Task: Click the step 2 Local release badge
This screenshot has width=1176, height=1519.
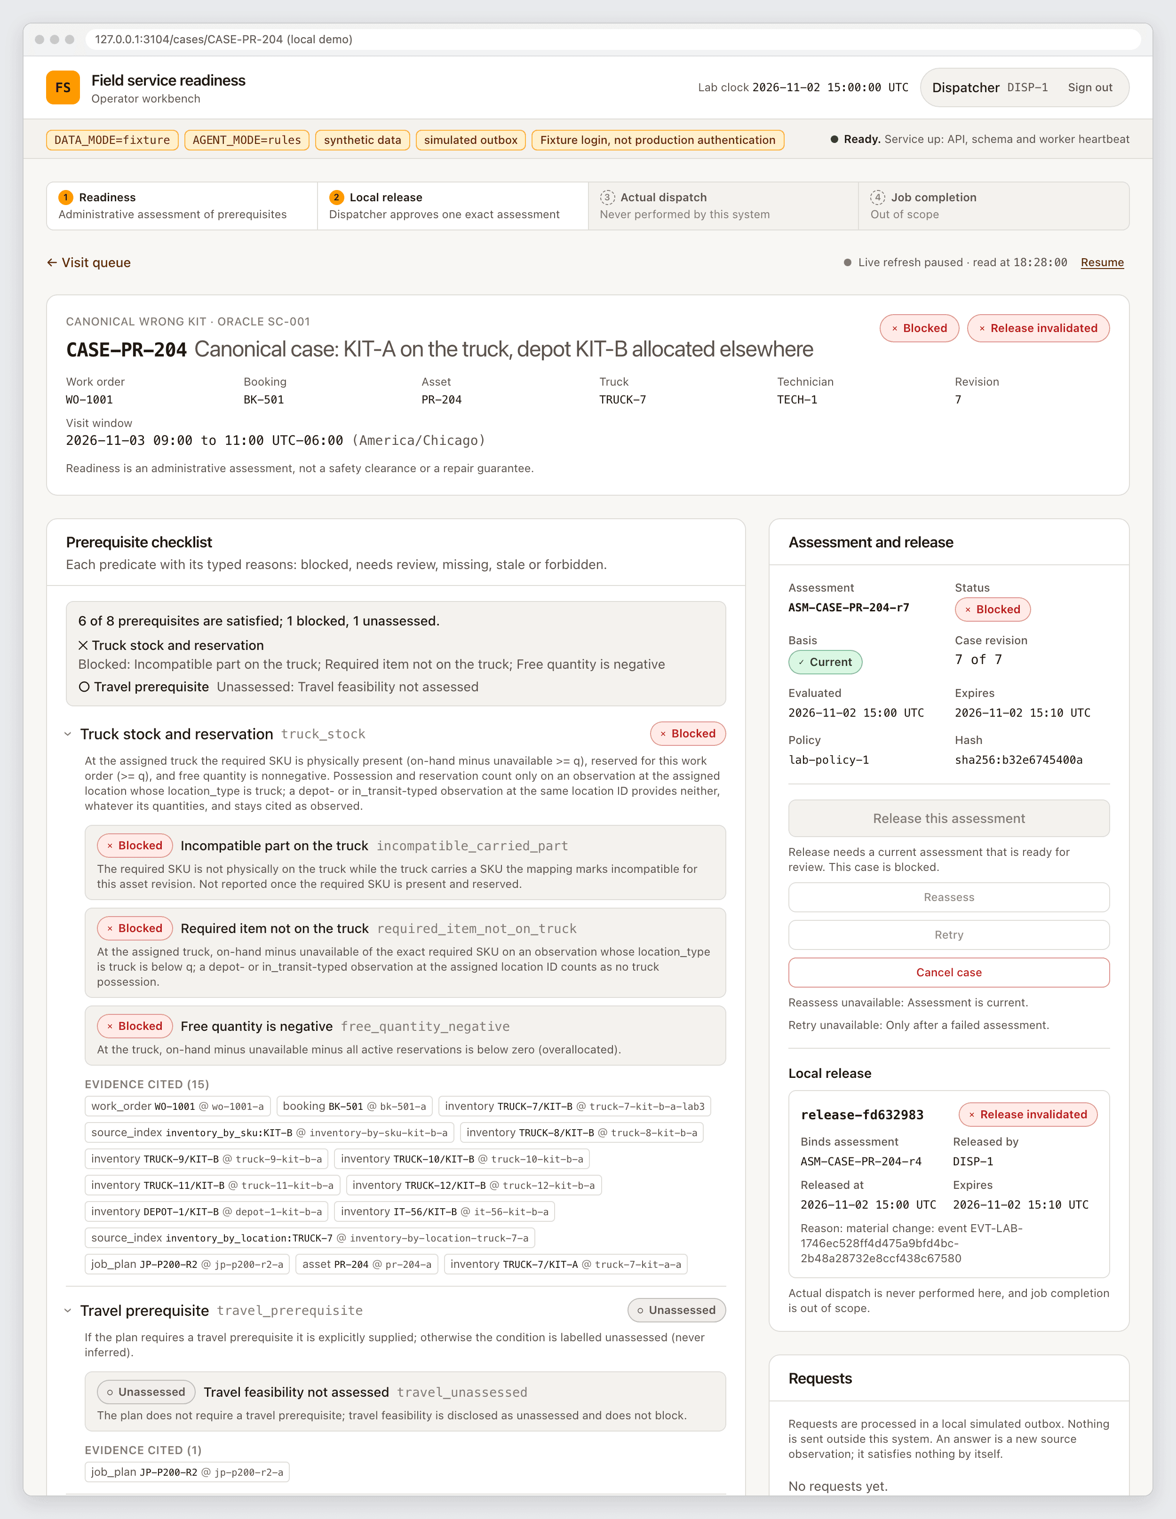Action: pyautogui.click(x=337, y=198)
